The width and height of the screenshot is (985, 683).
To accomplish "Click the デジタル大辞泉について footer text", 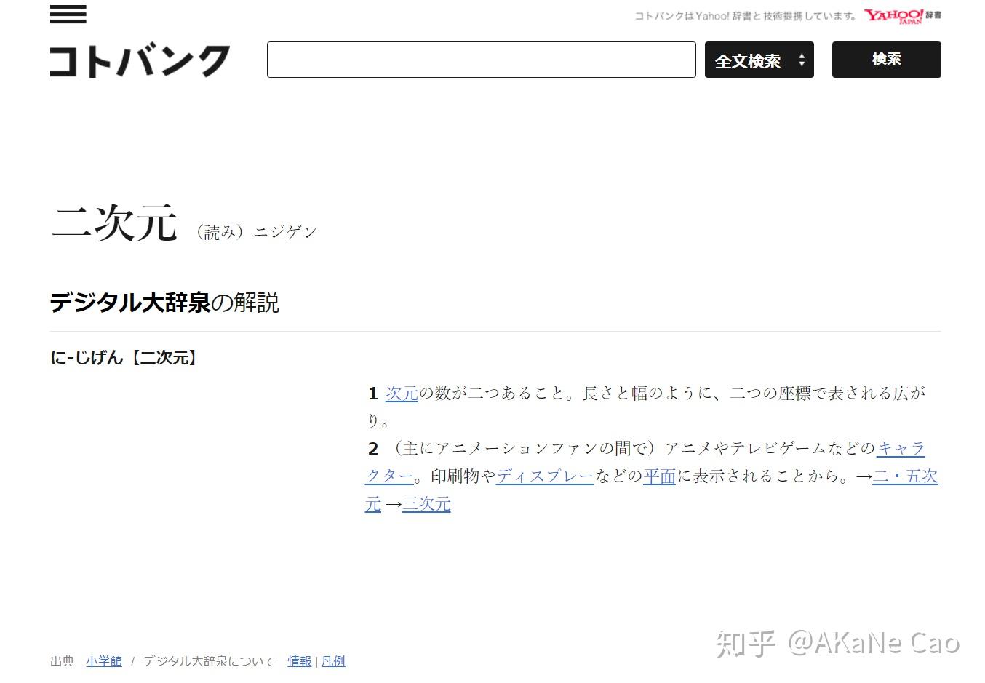I will point(210,661).
